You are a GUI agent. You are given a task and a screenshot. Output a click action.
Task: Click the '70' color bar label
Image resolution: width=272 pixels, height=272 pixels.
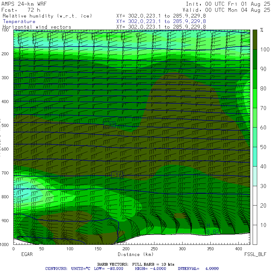click(x=263, y=108)
